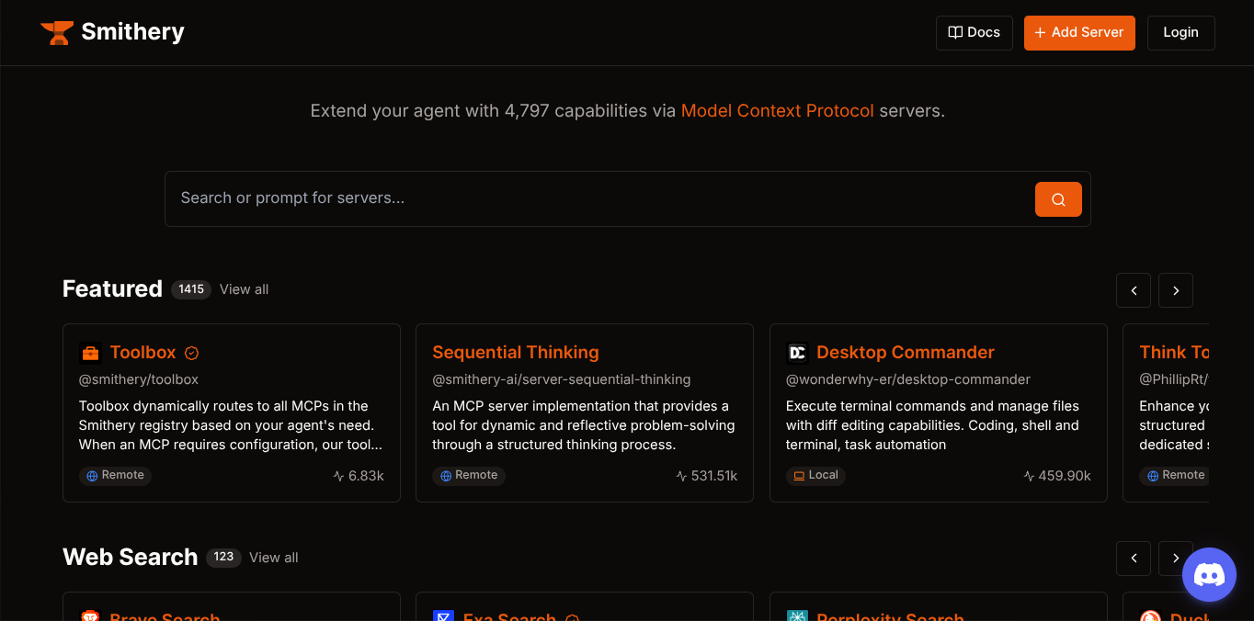Click the Toolbox briefcase icon
The image size is (1254, 621).
click(90, 352)
